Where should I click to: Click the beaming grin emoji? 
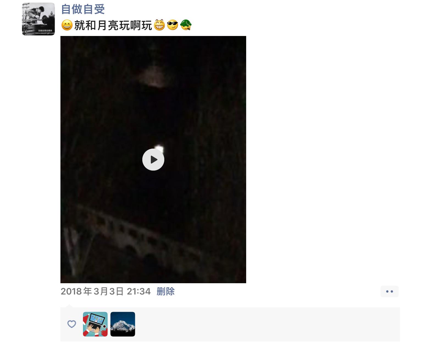point(159,25)
